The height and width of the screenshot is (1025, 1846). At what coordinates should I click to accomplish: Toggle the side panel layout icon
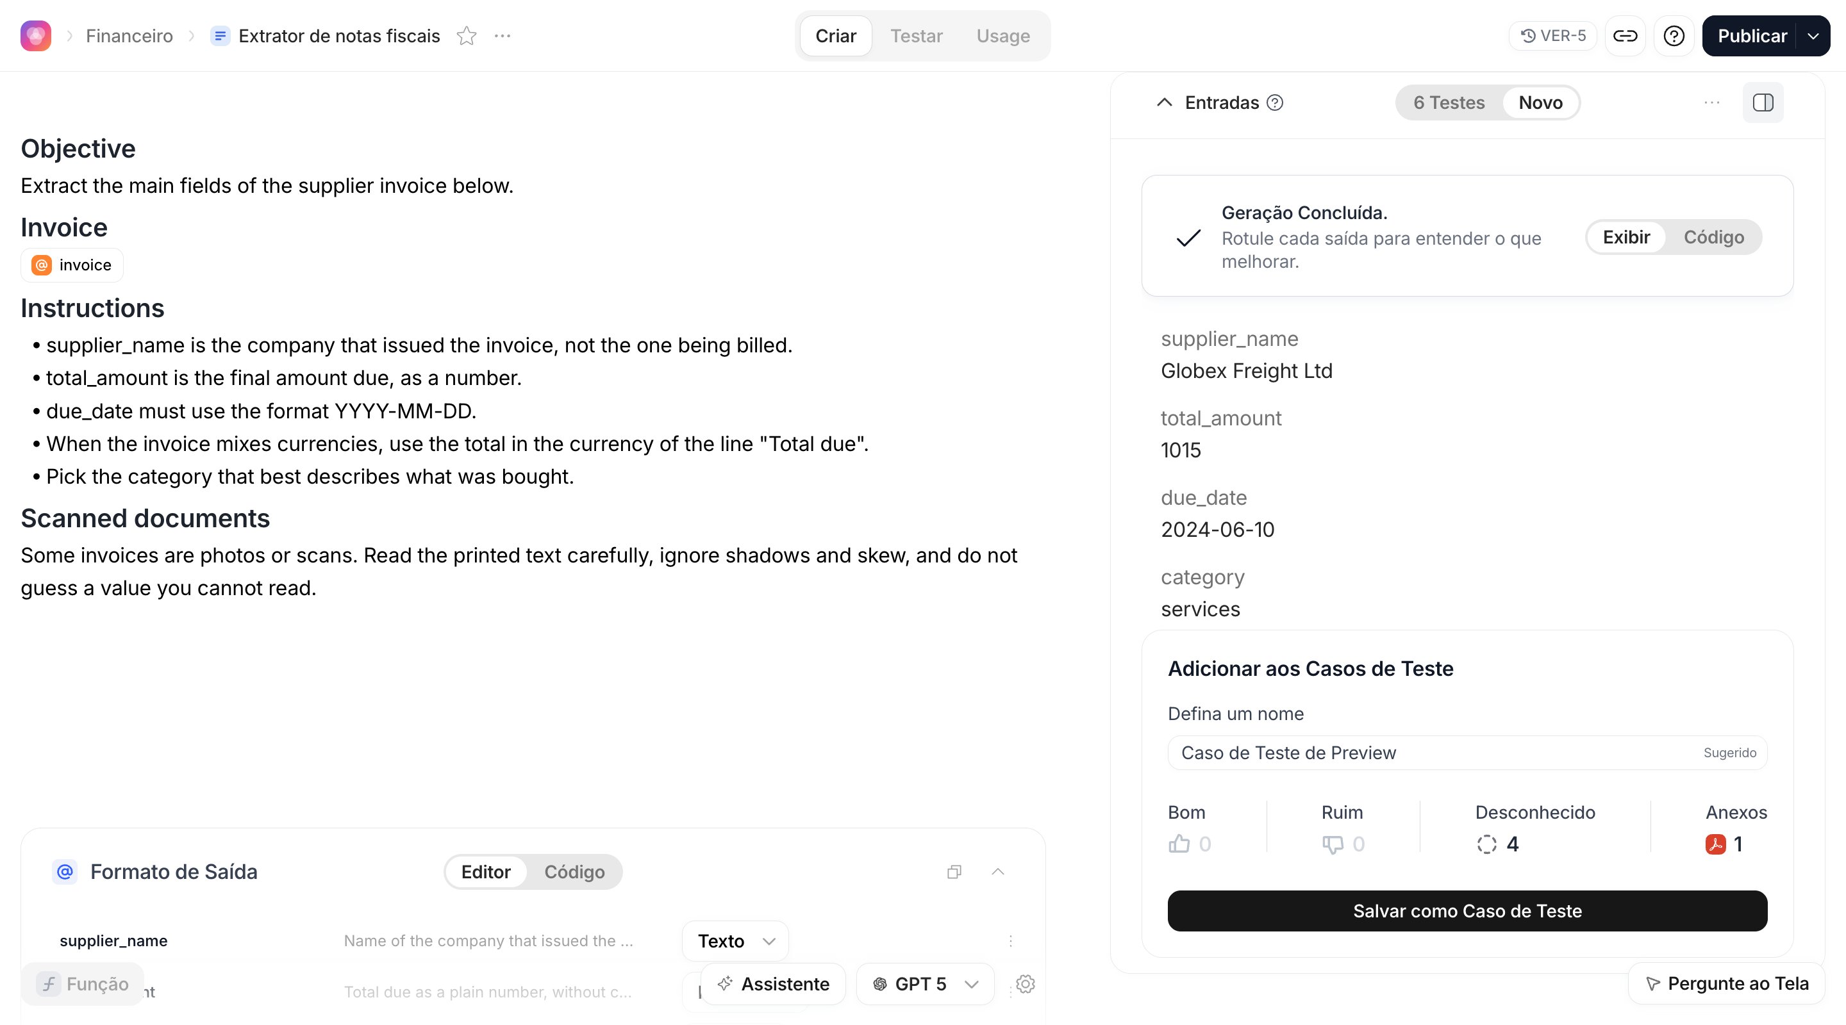click(1763, 102)
